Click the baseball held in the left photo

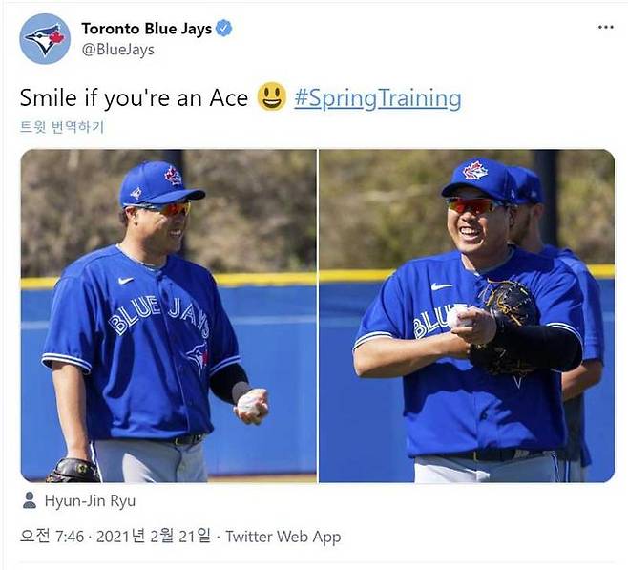point(249,402)
